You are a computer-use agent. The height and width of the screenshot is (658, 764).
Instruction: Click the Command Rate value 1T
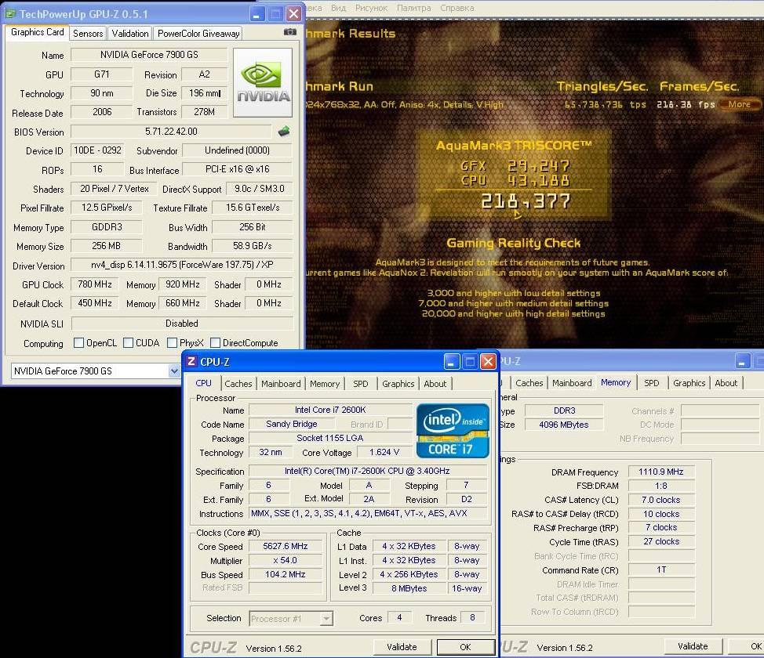click(660, 569)
